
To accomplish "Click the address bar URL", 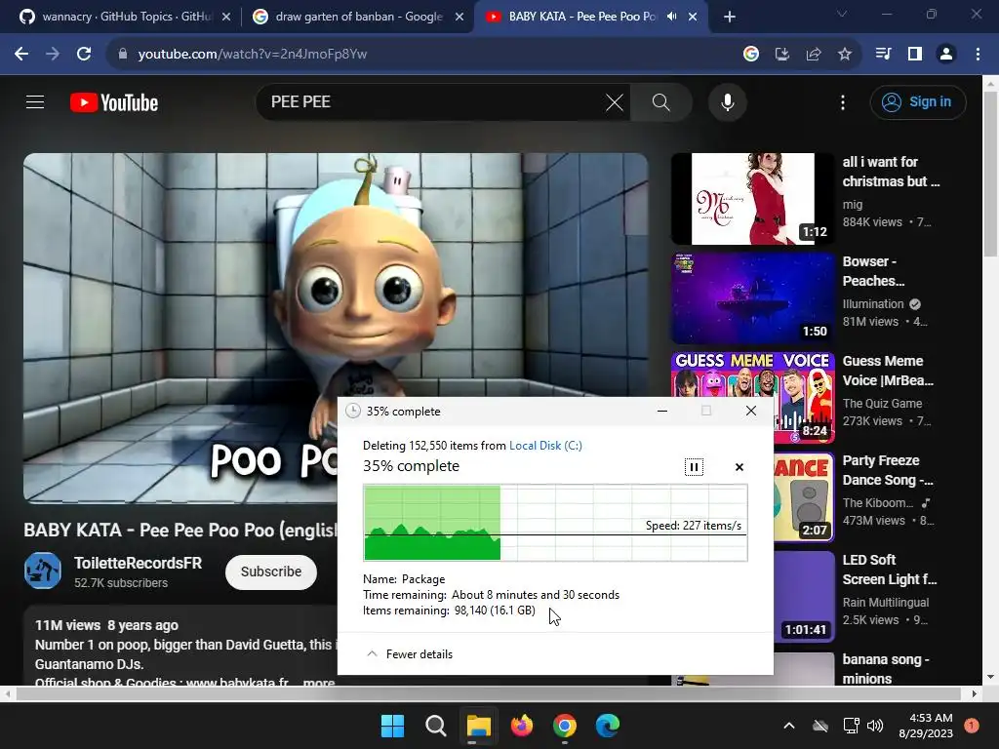I will [253, 55].
